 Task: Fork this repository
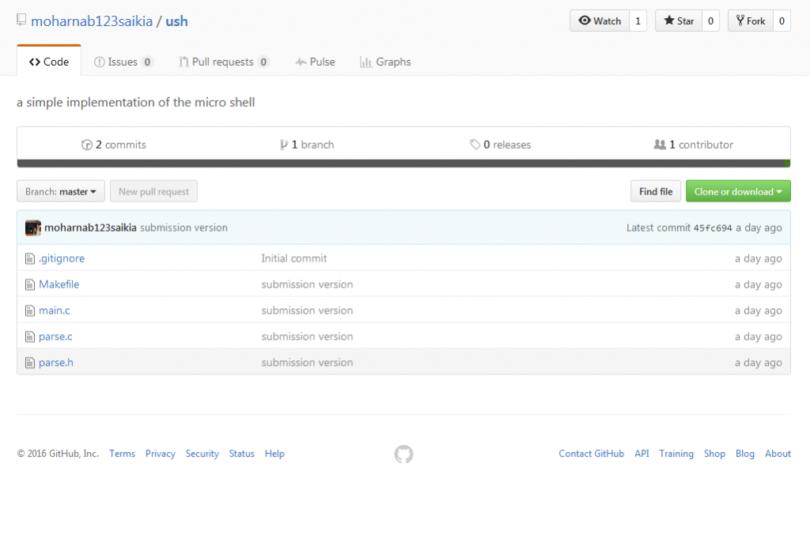tap(751, 21)
